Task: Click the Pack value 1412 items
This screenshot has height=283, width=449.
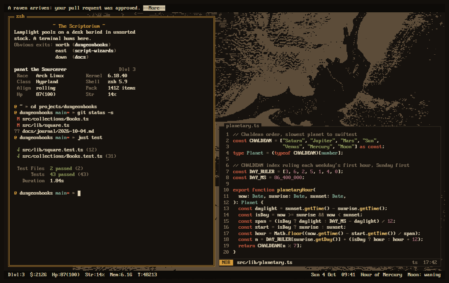Action: click(122, 88)
